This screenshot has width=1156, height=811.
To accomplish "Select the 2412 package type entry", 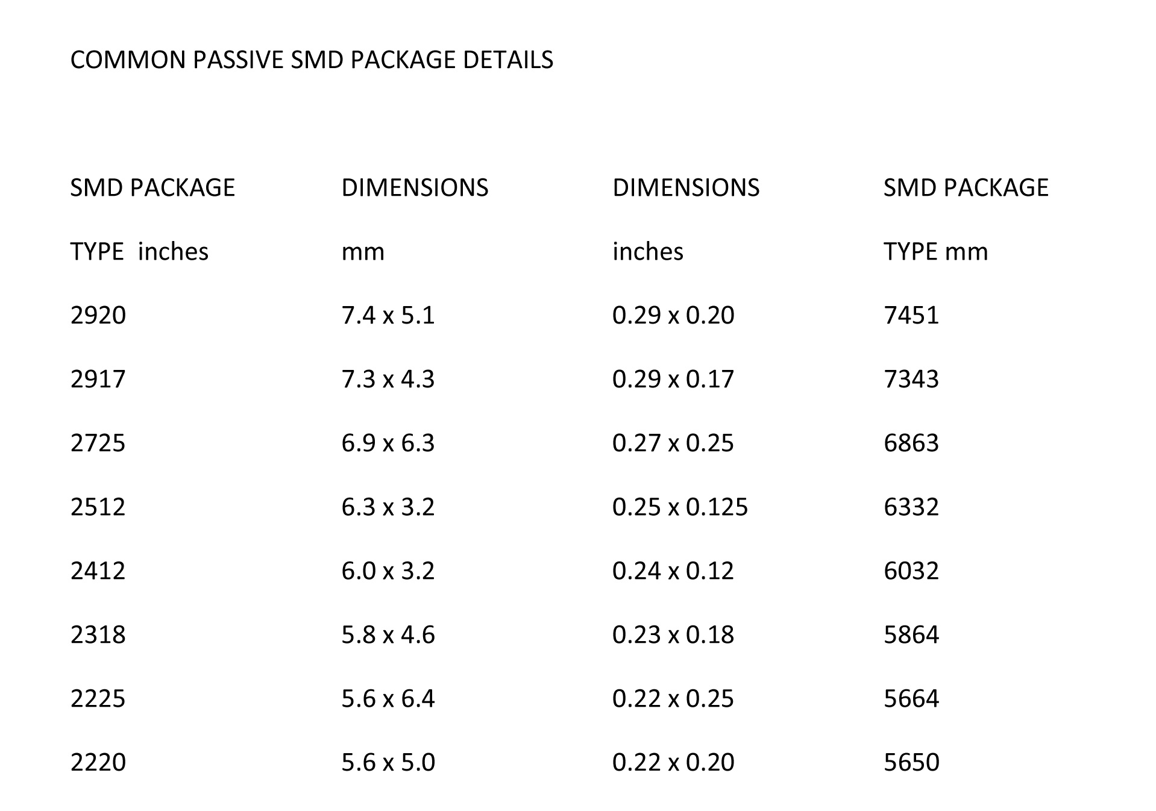I will point(98,571).
